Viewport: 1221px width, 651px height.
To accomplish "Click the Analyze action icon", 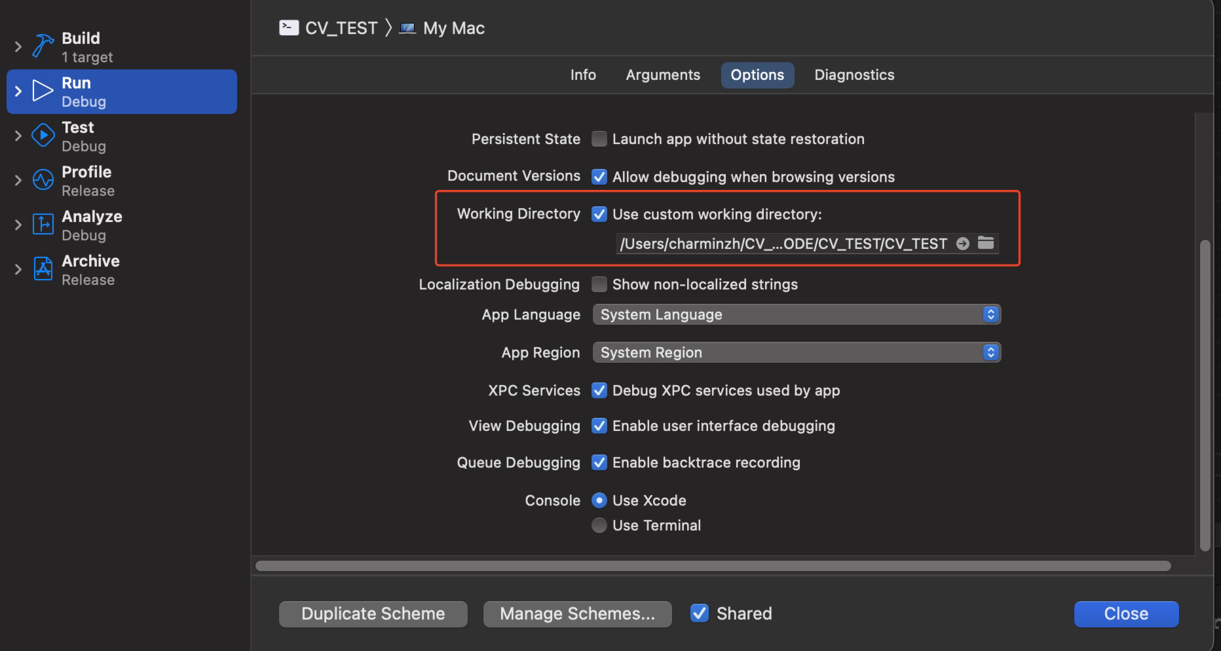I will pos(43,225).
